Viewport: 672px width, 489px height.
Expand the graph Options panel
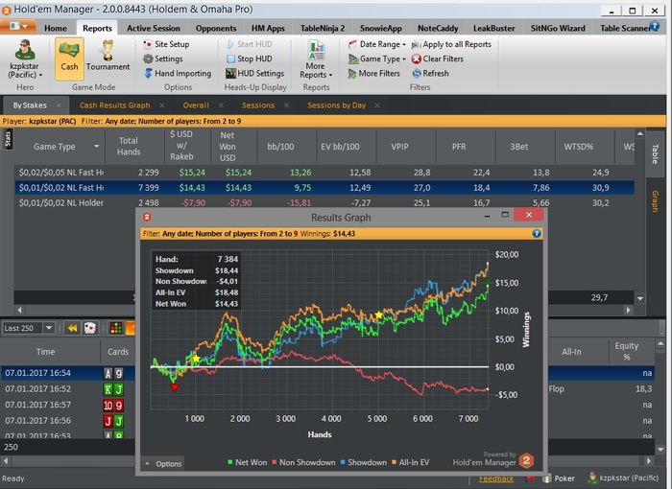click(x=163, y=464)
